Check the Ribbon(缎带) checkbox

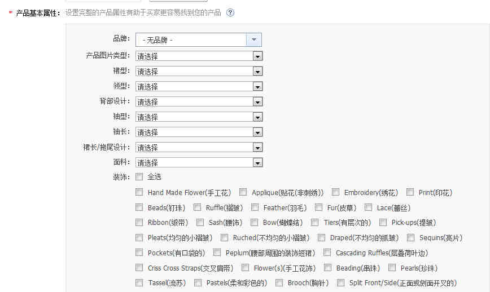point(139,222)
